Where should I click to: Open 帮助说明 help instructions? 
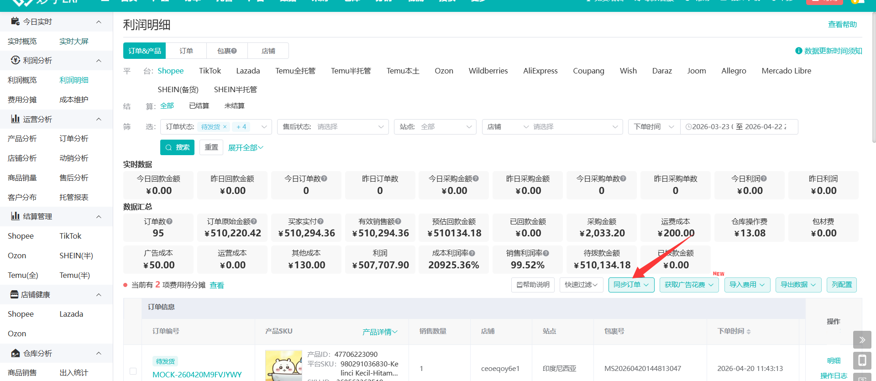[x=533, y=285]
